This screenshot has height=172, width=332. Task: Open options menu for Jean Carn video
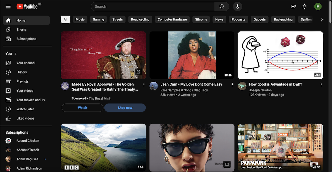232,85
